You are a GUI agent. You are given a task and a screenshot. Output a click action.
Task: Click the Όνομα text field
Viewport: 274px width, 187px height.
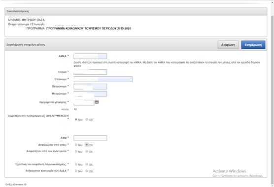point(90,72)
